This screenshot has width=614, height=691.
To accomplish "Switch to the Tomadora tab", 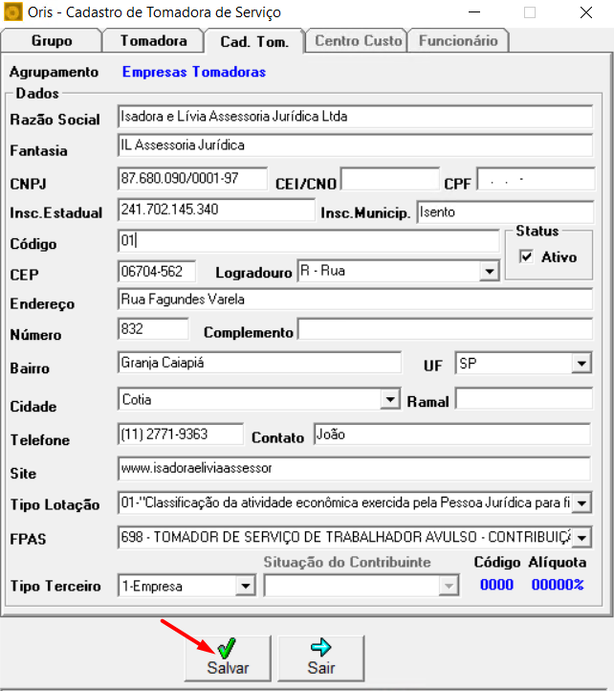I will [153, 41].
